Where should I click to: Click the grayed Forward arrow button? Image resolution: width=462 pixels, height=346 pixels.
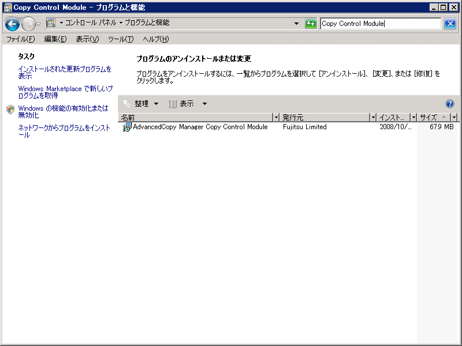click(28, 24)
